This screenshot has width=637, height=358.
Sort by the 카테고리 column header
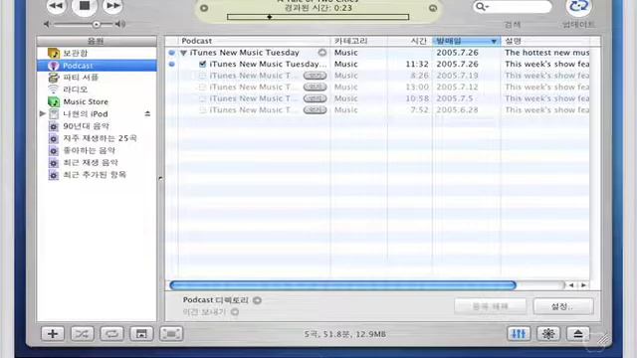358,41
